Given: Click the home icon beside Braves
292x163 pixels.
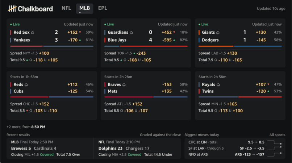Looking at the screenshot, I should 124,85.
